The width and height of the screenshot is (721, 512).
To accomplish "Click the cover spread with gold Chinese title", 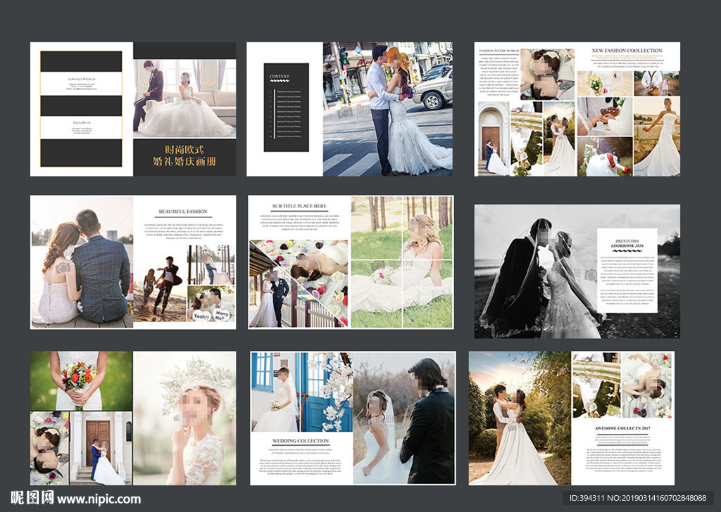I will pos(133,109).
